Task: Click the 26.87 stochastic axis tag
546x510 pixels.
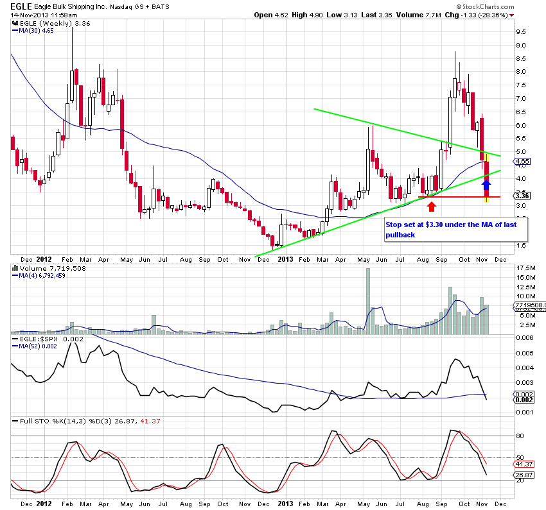Action: 524,475
